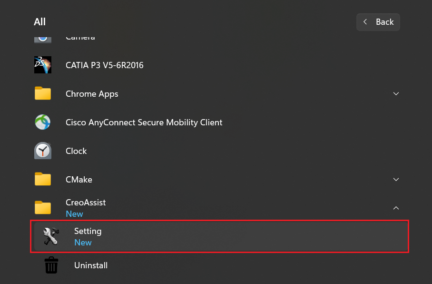The height and width of the screenshot is (284, 432).
Task: Click the trash can icon beside Uninstall
Action: pos(51,265)
